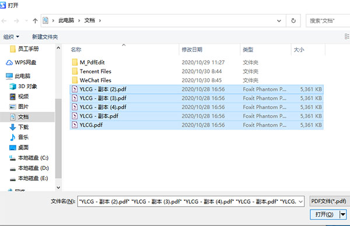Select the 文档 breadcrumb in the address bar

[89, 20]
